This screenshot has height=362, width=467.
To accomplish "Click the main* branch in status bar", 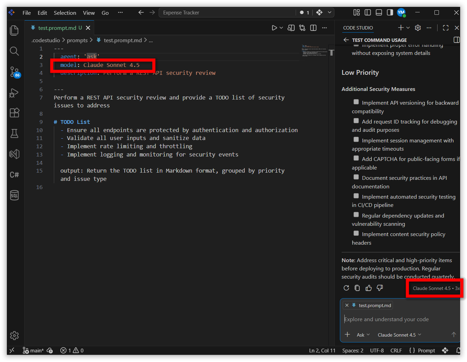I will coord(33,350).
